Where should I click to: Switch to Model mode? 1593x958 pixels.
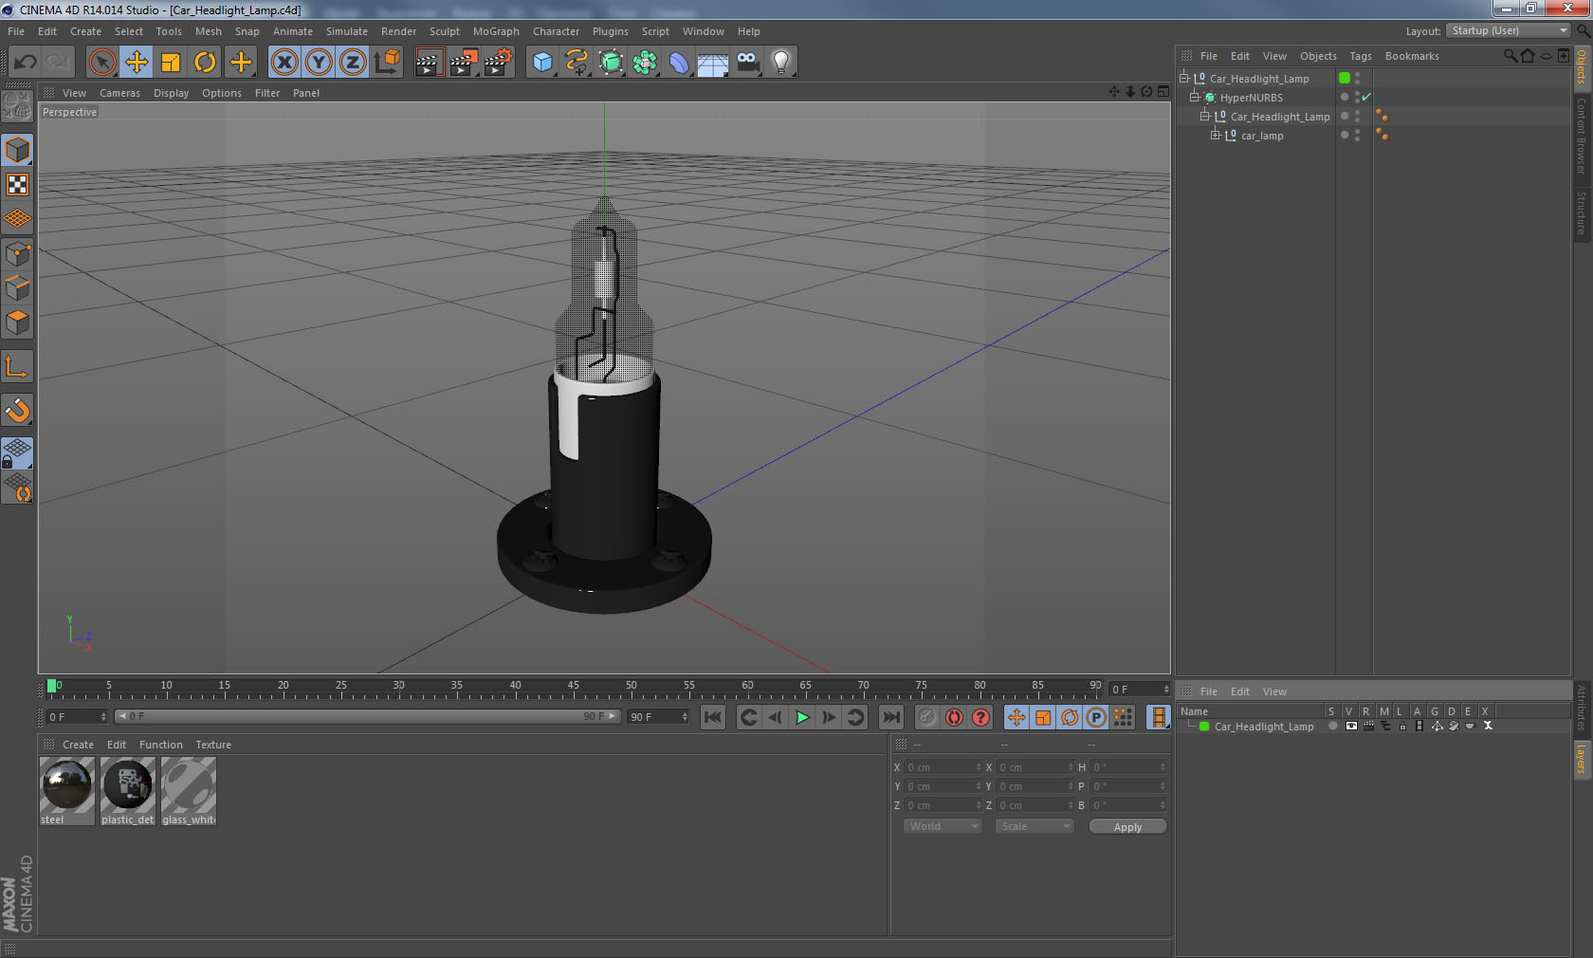pyautogui.click(x=18, y=150)
